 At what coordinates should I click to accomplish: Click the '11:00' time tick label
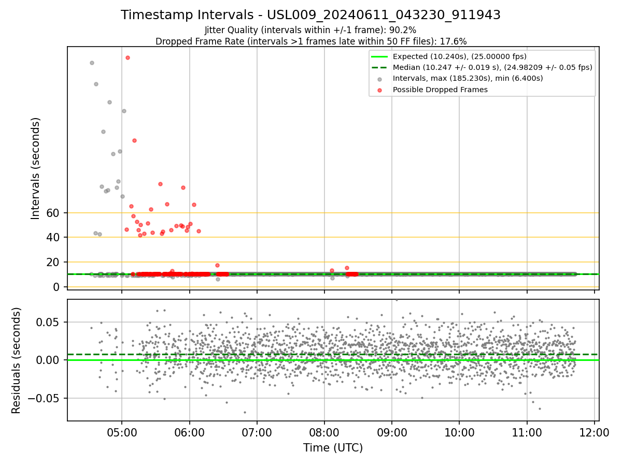(x=527, y=432)
